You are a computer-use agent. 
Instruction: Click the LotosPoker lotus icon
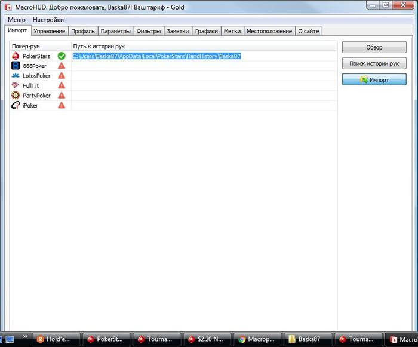(x=16, y=75)
